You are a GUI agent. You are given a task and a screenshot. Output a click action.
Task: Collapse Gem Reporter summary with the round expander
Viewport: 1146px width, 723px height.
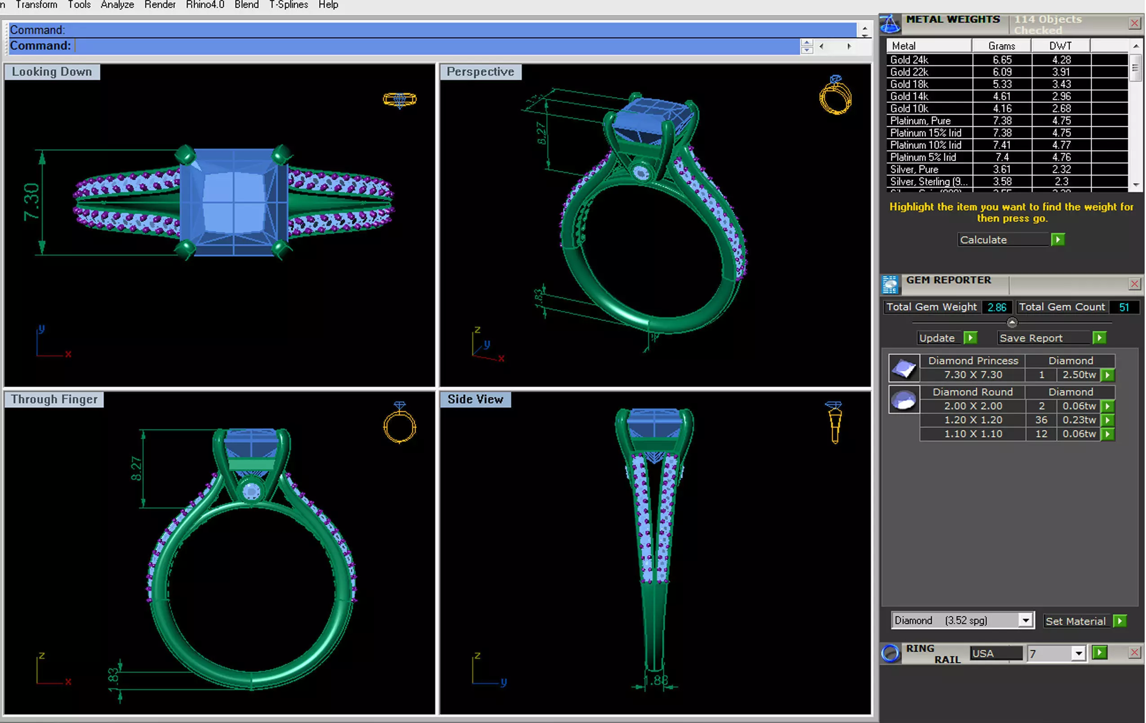click(x=1012, y=322)
